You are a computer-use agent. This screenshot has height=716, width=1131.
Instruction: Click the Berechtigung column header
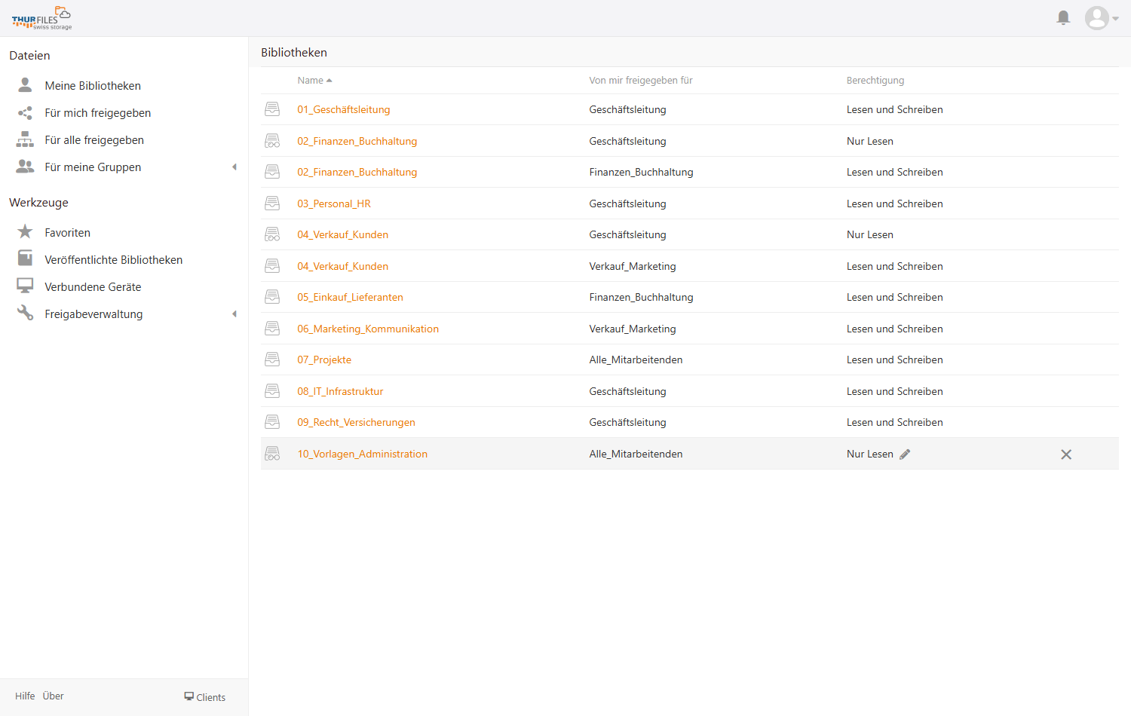(875, 80)
